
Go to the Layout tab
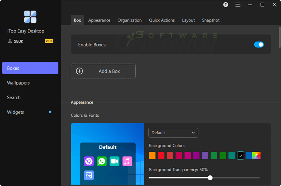click(x=188, y=20)
